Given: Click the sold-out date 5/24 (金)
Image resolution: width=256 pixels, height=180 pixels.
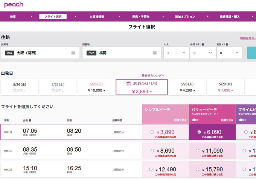Looking at the screenshot, I should [20, 87].
